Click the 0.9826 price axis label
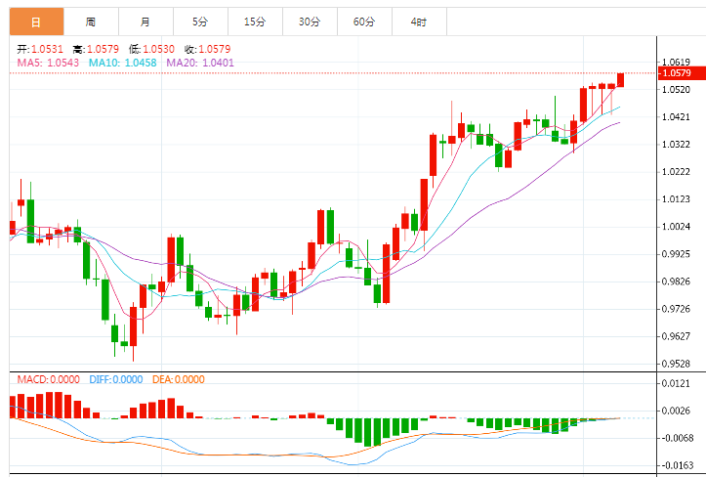 (x=676, y=282)
